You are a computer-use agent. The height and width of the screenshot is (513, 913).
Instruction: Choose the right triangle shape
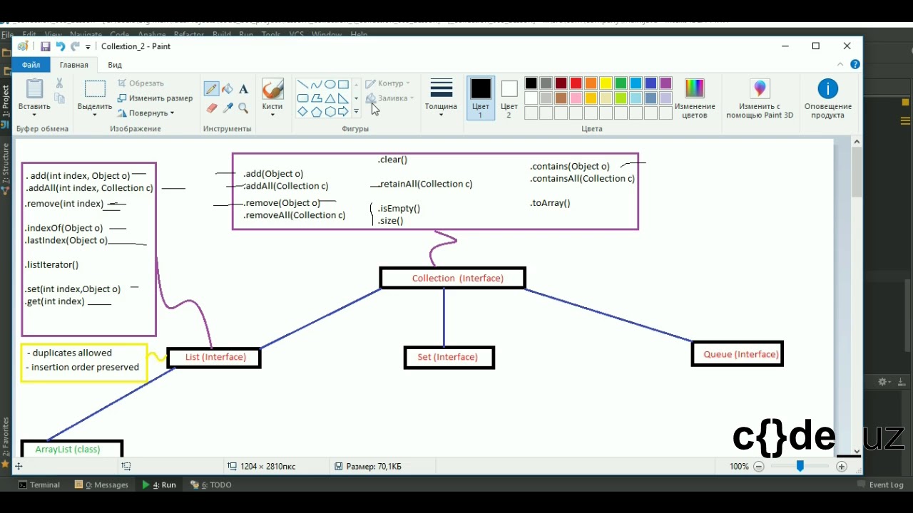pos(343,98)
